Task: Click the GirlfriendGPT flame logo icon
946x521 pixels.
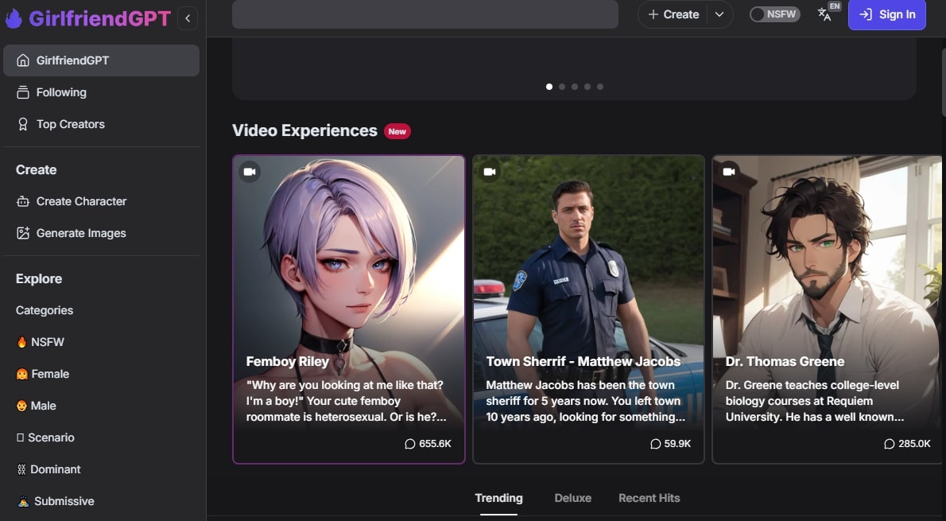Action: (14, 17)
